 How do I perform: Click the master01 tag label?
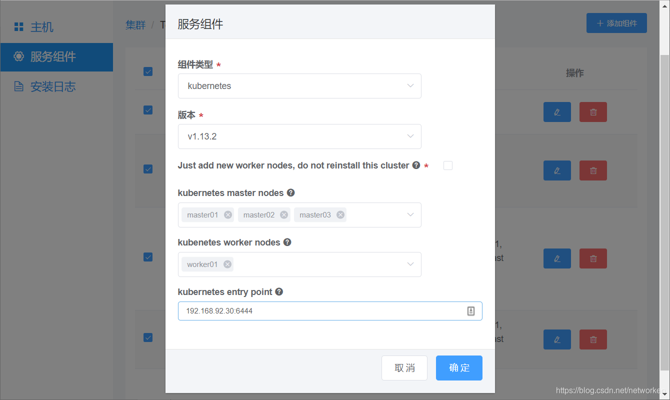point(202,215)
